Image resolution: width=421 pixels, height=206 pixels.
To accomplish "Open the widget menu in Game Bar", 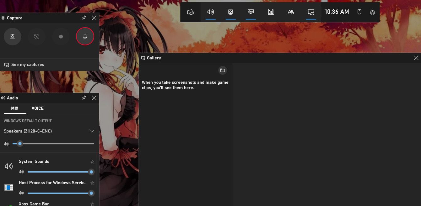I will (190, 12).
